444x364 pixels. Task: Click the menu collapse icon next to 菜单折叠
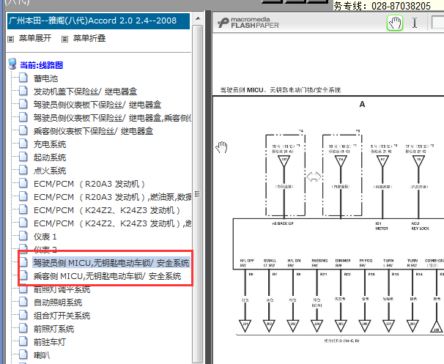point(65,39)
